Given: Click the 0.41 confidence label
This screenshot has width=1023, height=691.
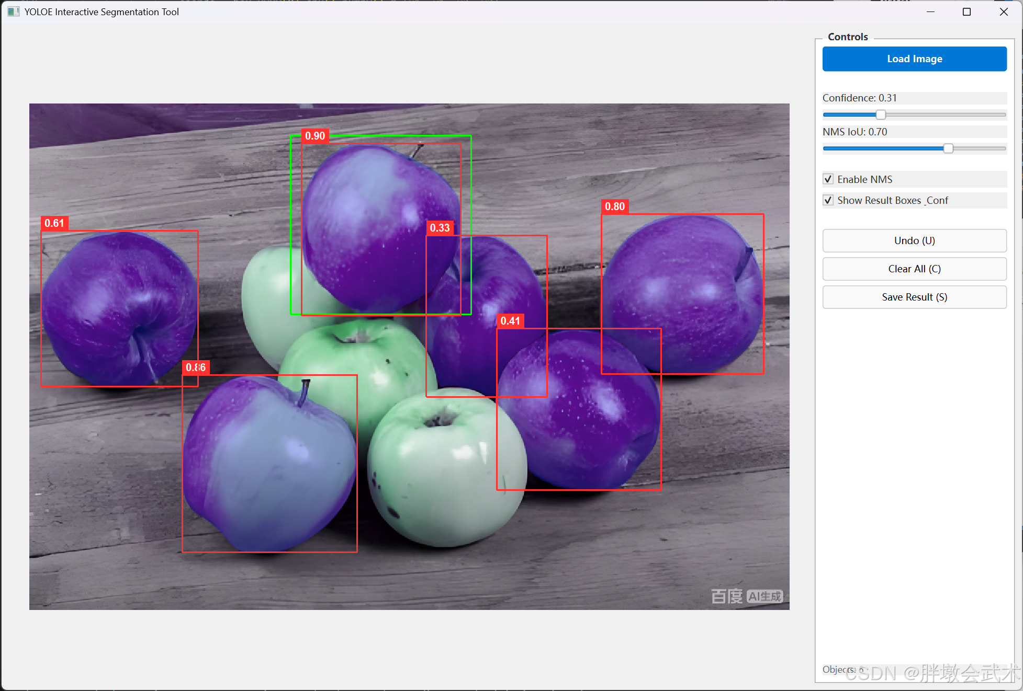Looking at the screenshot, I should [x=510, y=321].
